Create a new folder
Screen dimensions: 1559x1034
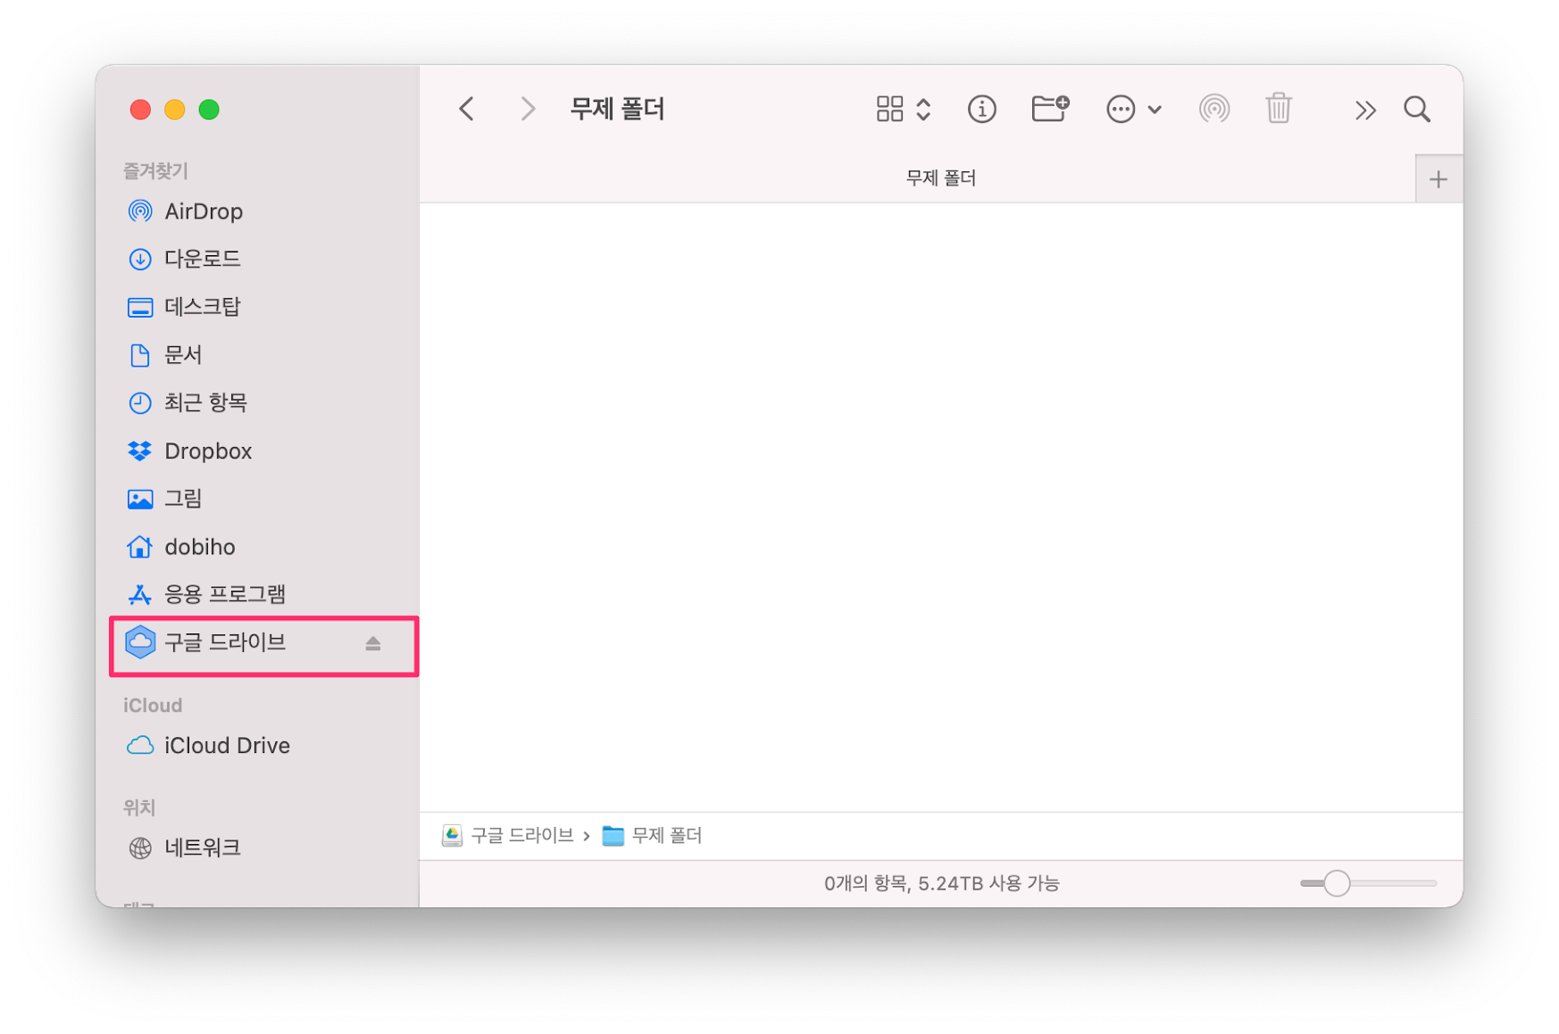pyautogui.click(x=1050, y=108)
